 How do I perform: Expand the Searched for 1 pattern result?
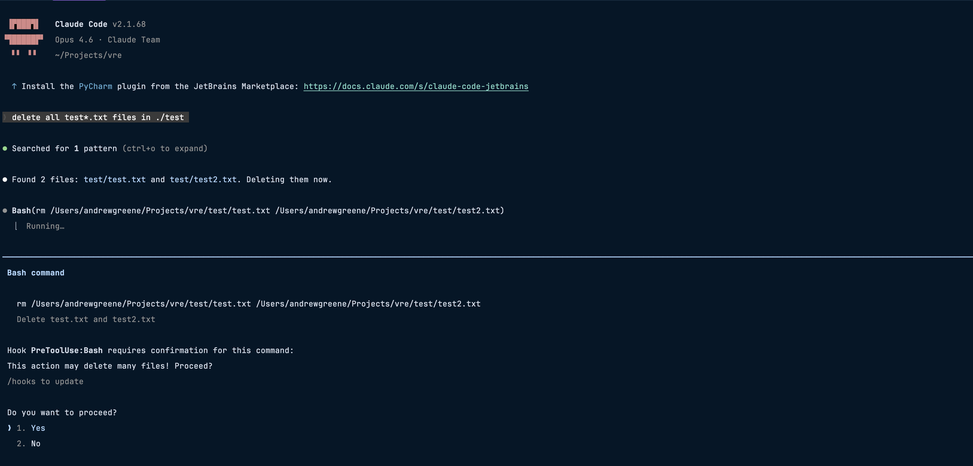[x=64, y=149]
